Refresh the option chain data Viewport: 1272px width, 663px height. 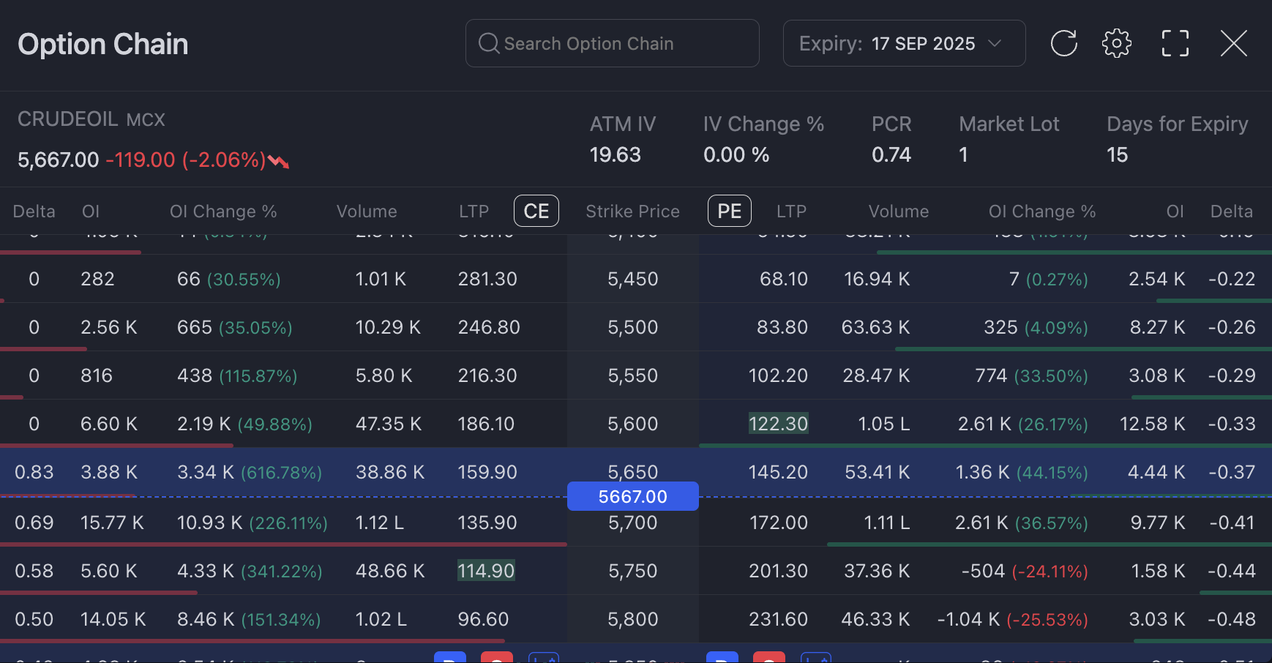(1063, 43)
